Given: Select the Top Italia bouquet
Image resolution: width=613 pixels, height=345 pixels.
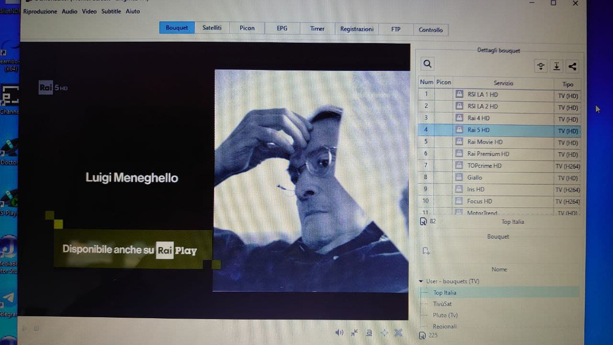Looking at the screenshot, I should 499,292.
